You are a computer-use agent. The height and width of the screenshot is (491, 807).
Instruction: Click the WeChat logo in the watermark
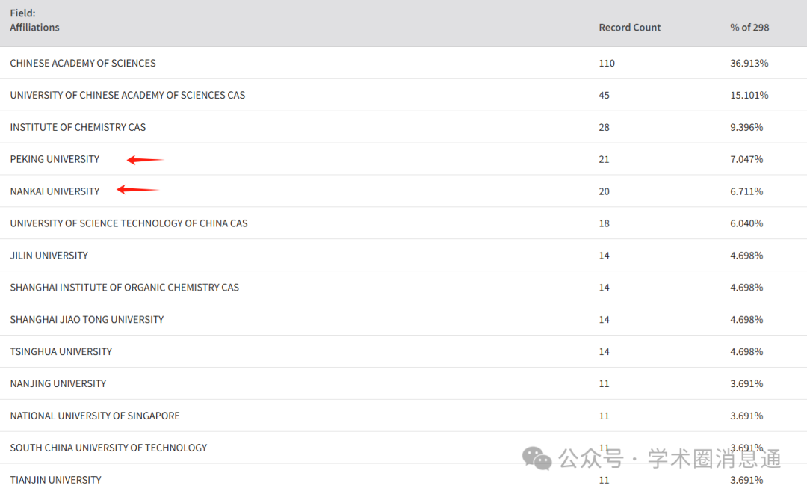tap(537, 457)
